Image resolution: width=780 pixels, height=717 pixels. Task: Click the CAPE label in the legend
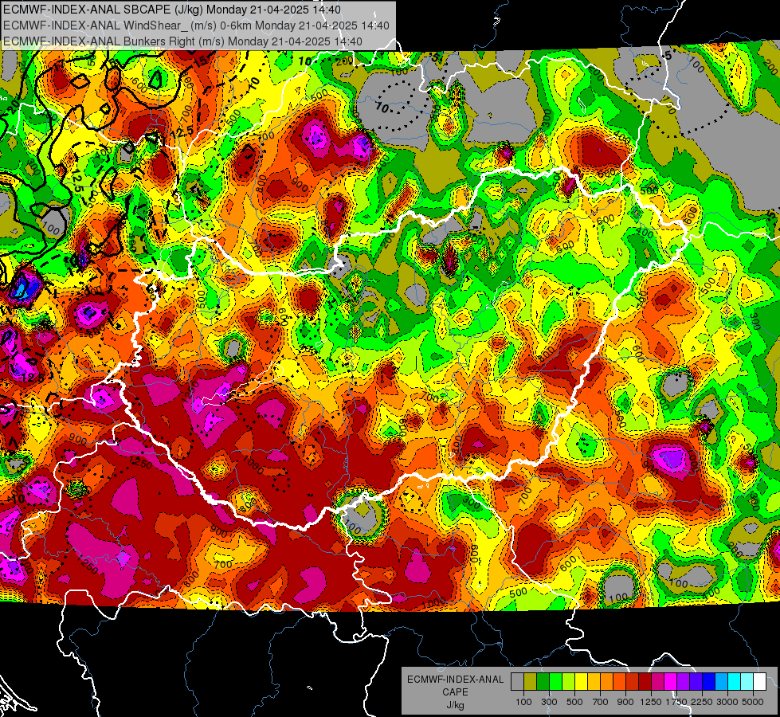[455, 692]
